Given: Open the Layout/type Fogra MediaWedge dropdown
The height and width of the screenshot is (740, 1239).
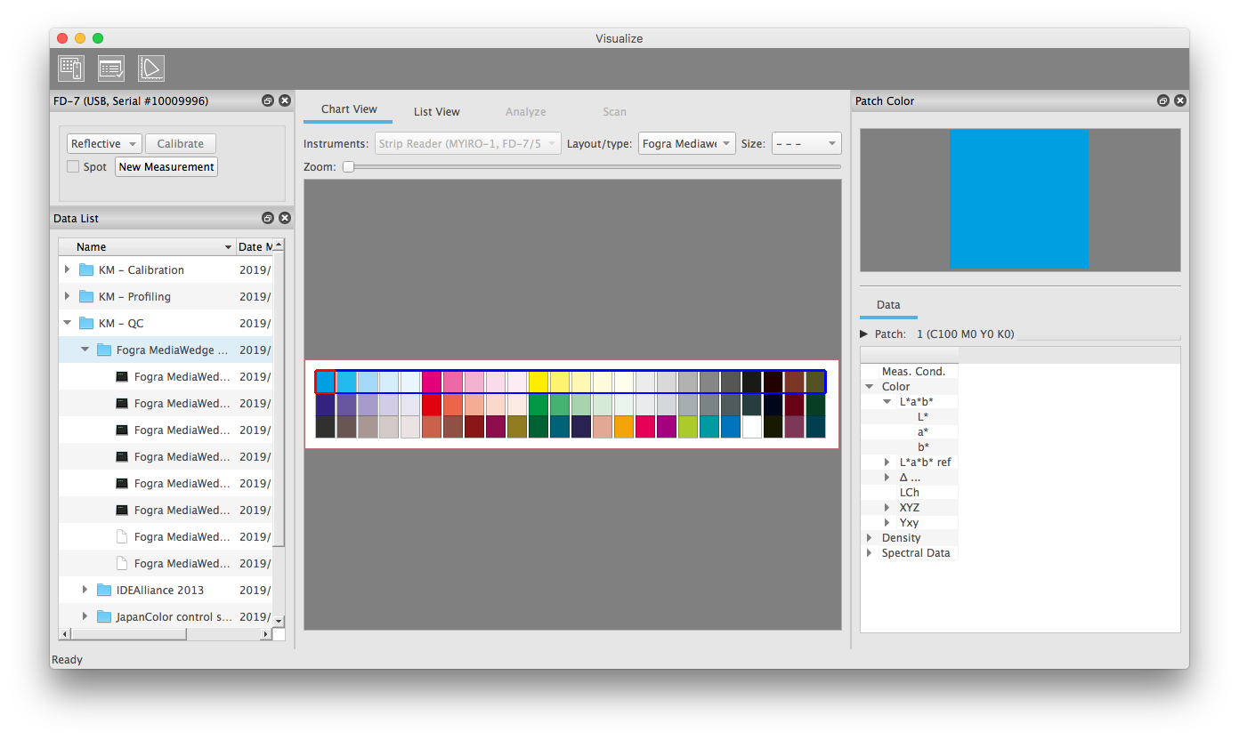Looking at the screenshot, I should (686, 144).
